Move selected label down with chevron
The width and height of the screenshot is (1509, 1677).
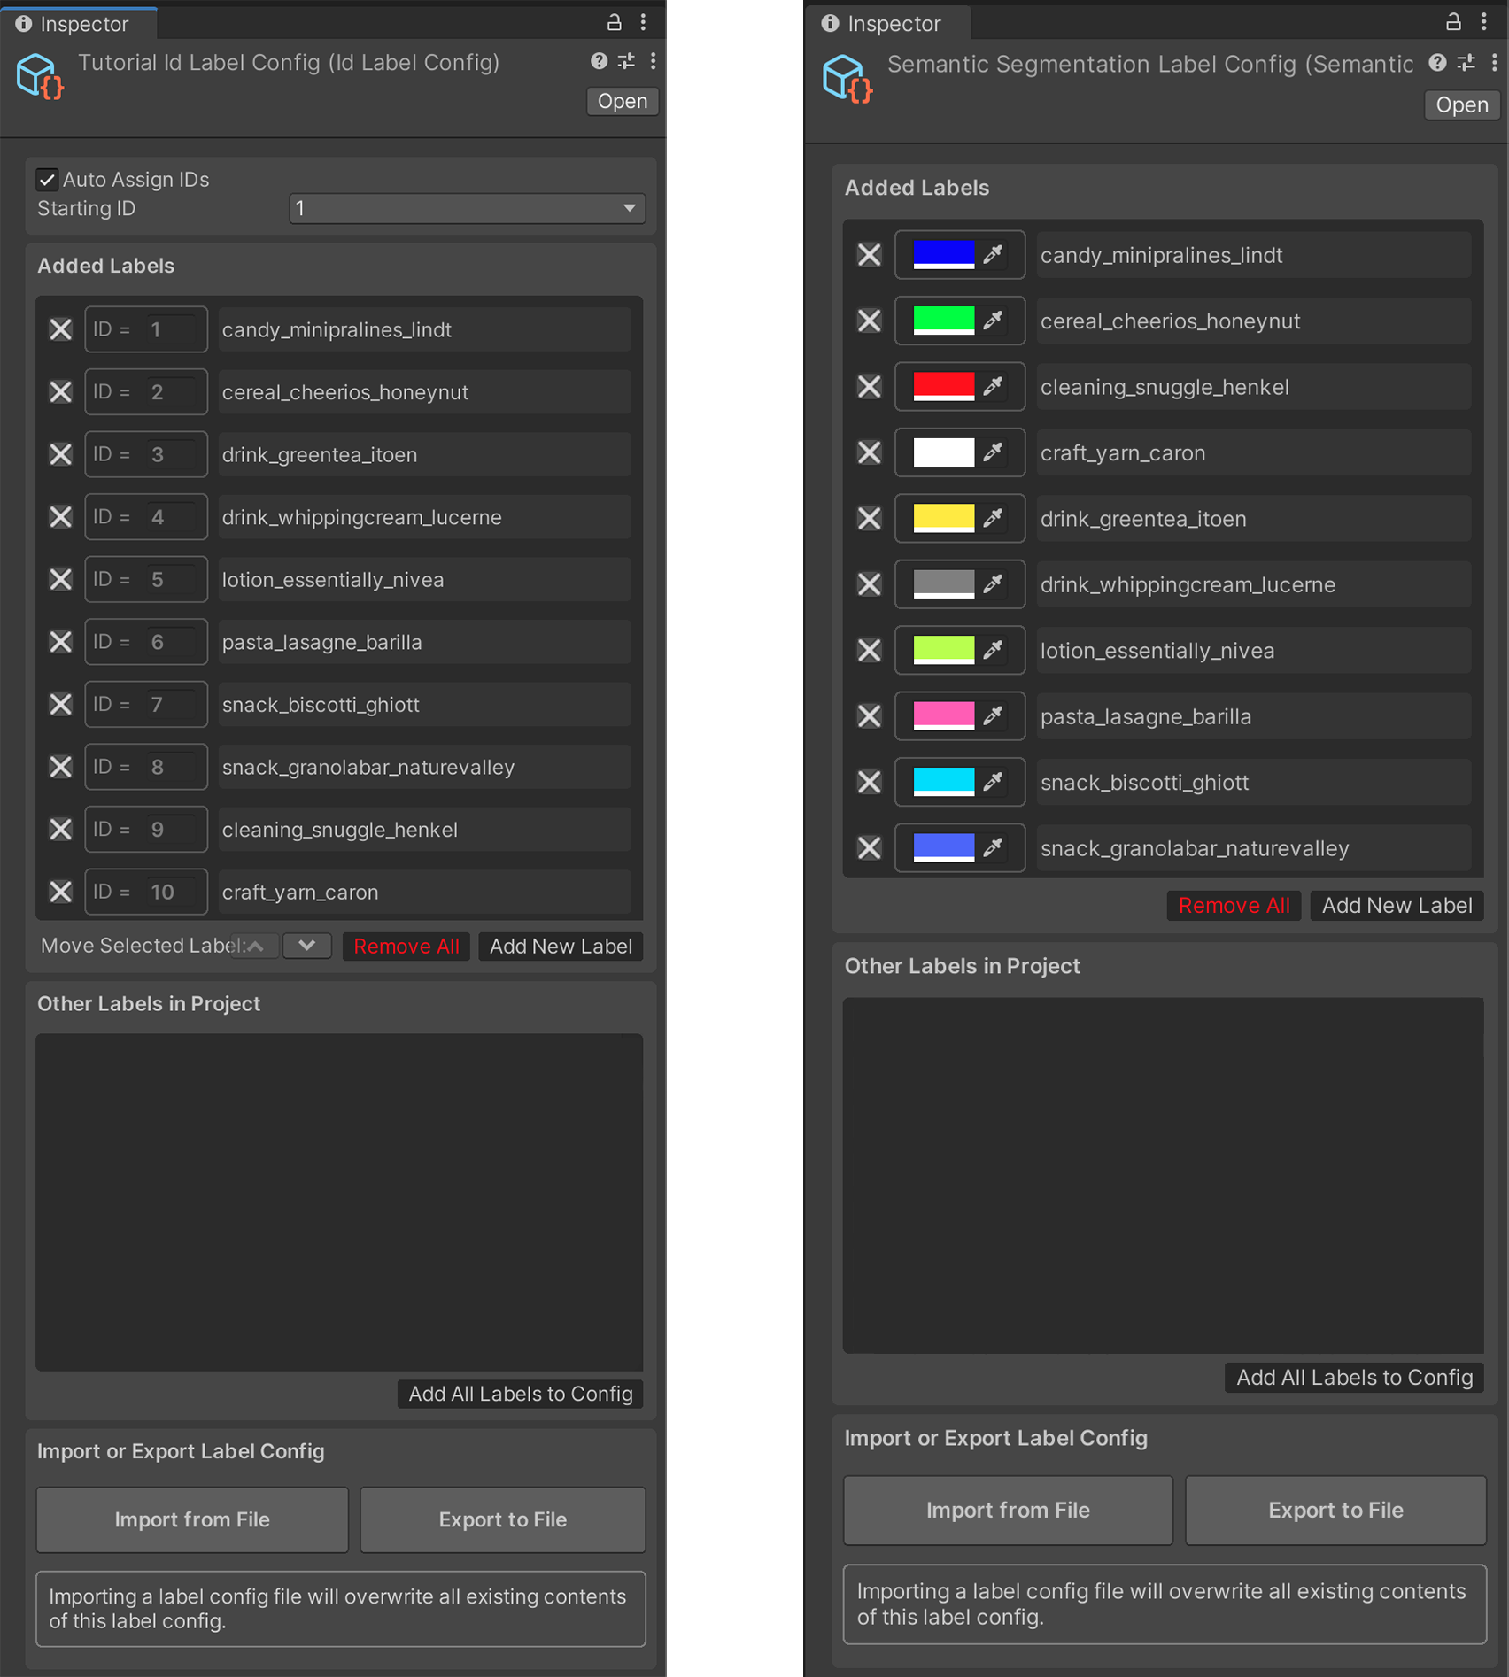[x=307, y=946]
